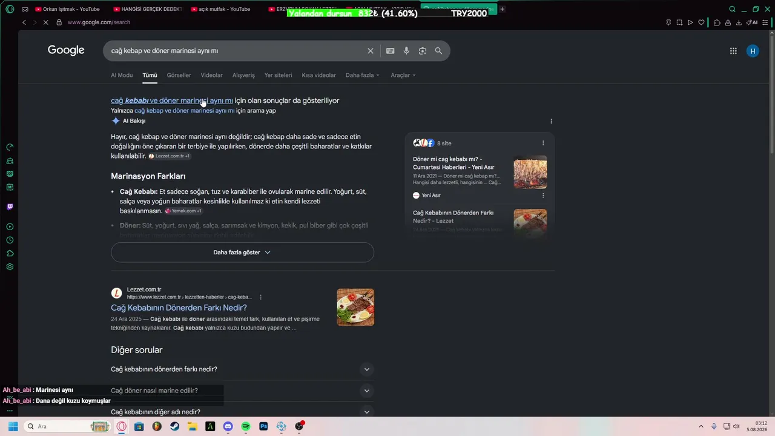Viewport: 775px width, 436px height.
Task: Open the downloads arrow icon in toolbar
Action: pos(739,22)
